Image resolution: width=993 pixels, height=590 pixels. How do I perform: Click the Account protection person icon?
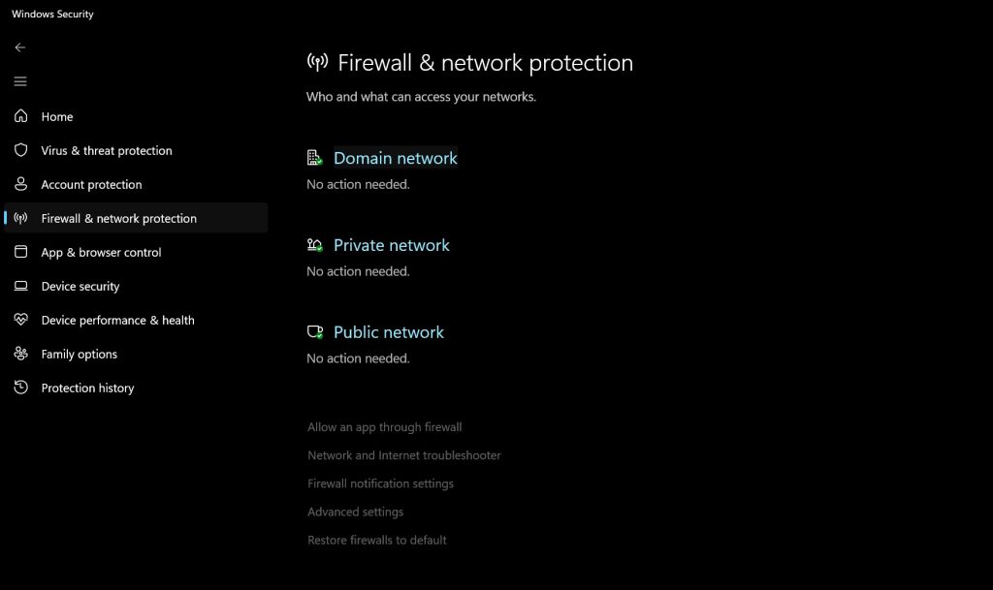coord(21,184)
